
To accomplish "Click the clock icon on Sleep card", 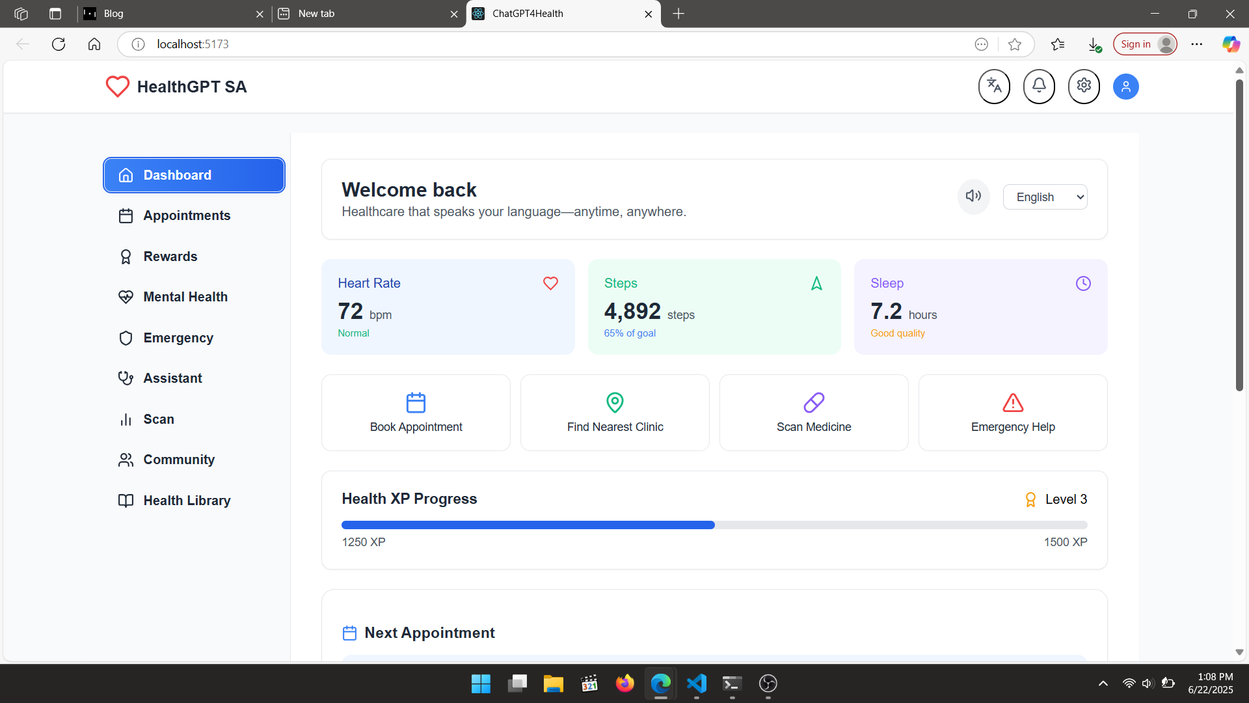I will tap(1083, 283).
